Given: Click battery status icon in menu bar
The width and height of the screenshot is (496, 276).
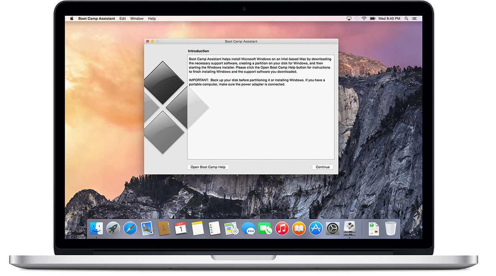Looking at the screenshot, I should coord(372,19).
